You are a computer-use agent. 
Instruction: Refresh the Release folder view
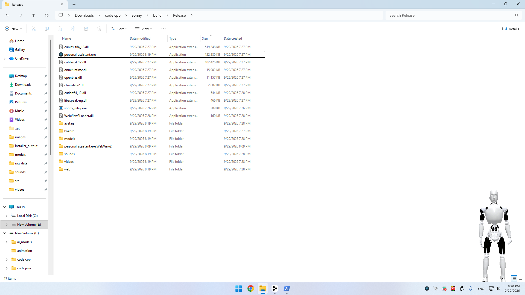click(x=47, y=15)
